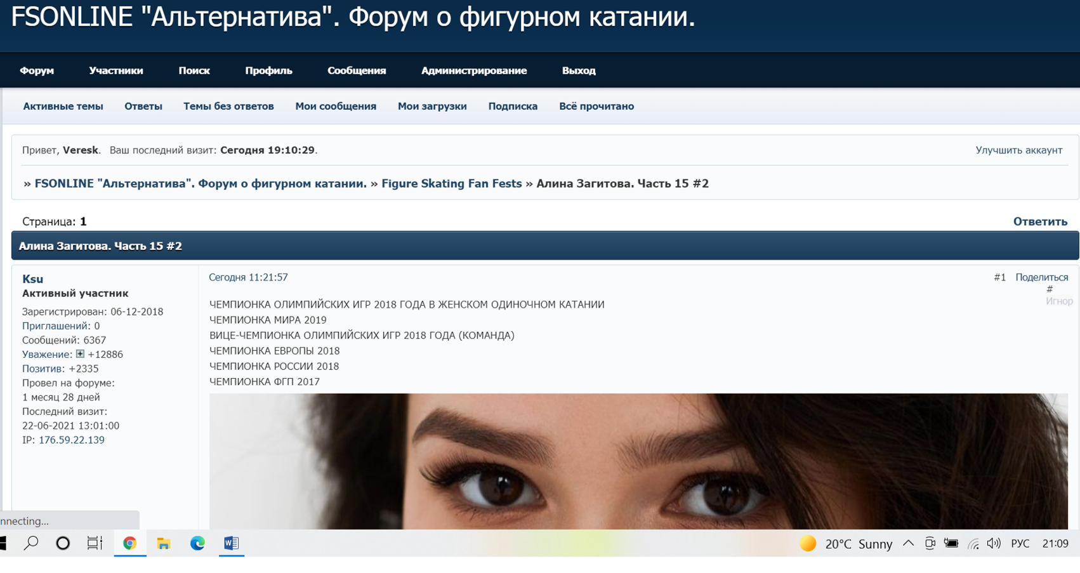Open the 21:09 clock flyout
The image size is (1080, 573).
click(x=1055, y=543)
